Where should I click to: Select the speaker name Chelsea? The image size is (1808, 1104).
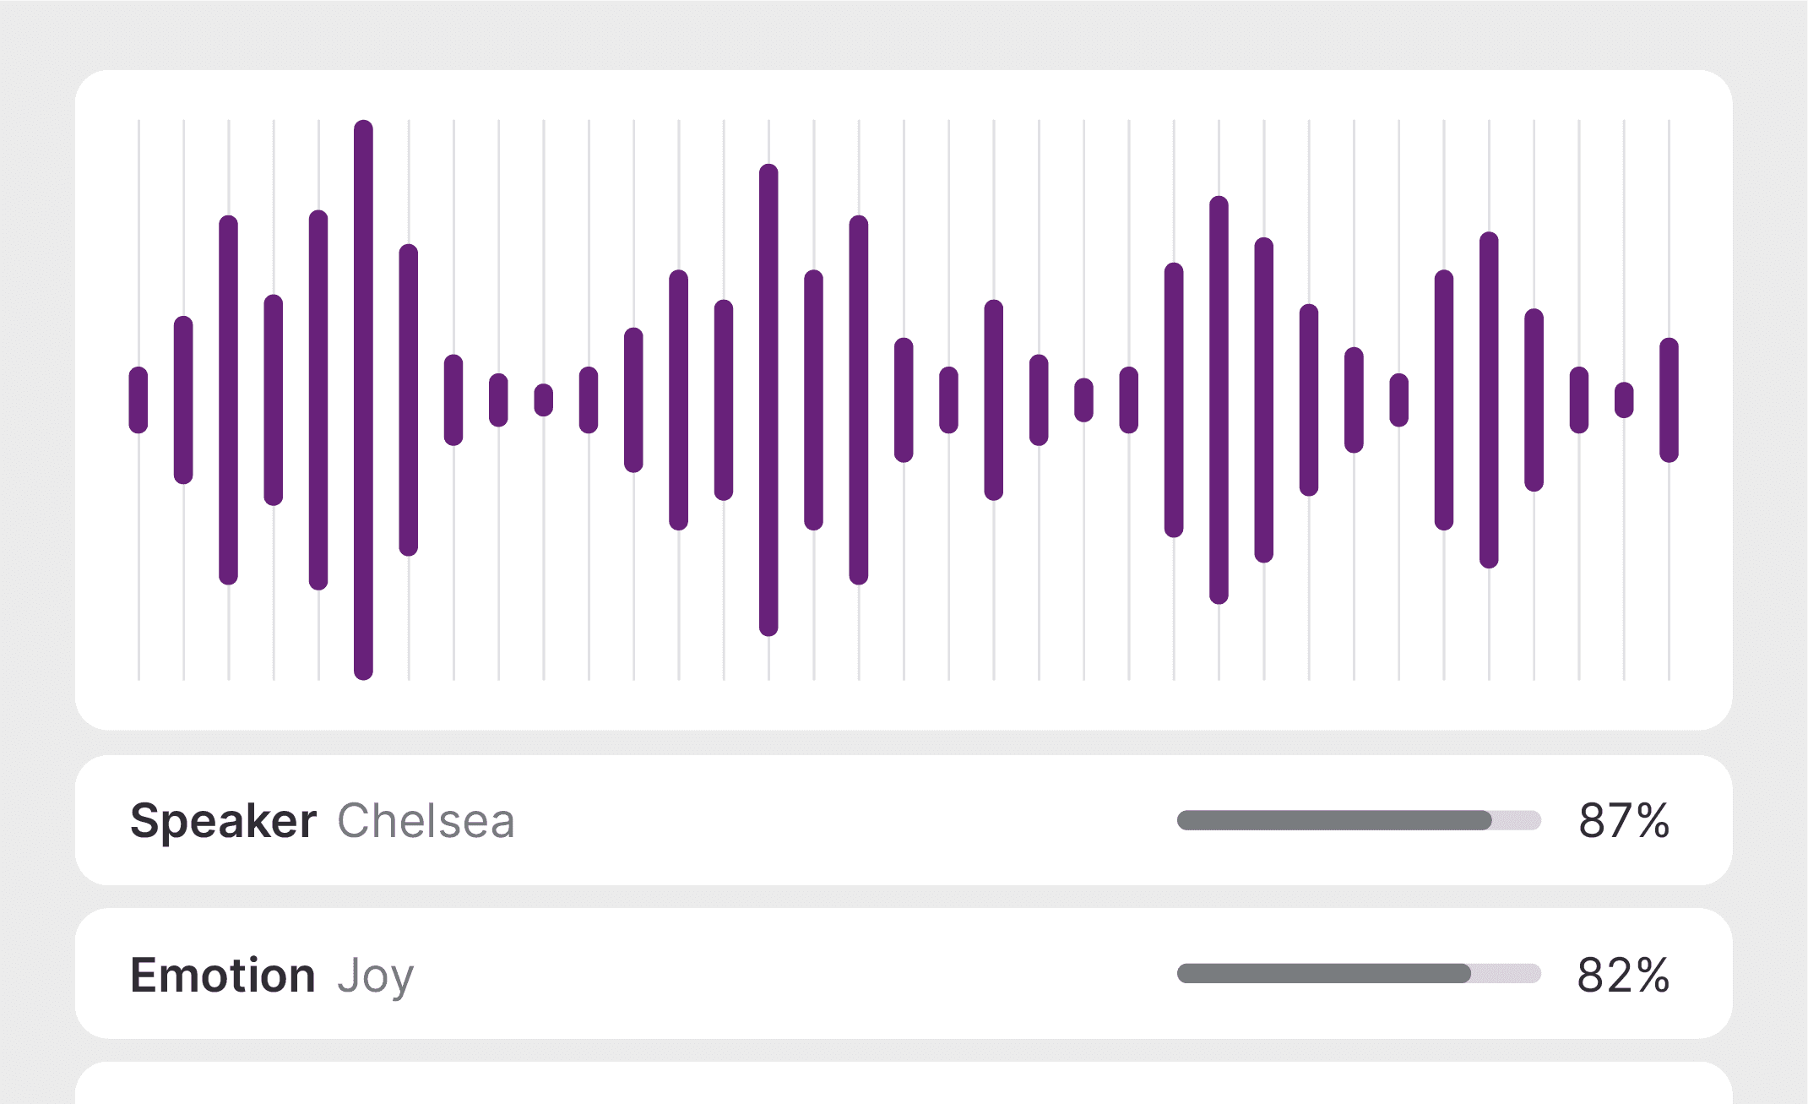coord(426,821)
